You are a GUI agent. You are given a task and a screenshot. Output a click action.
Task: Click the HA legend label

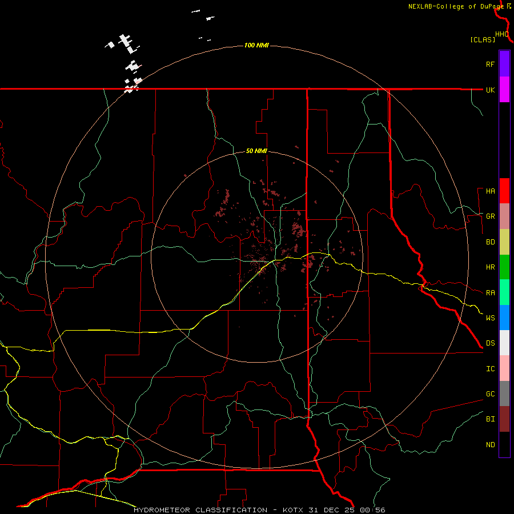490,191
